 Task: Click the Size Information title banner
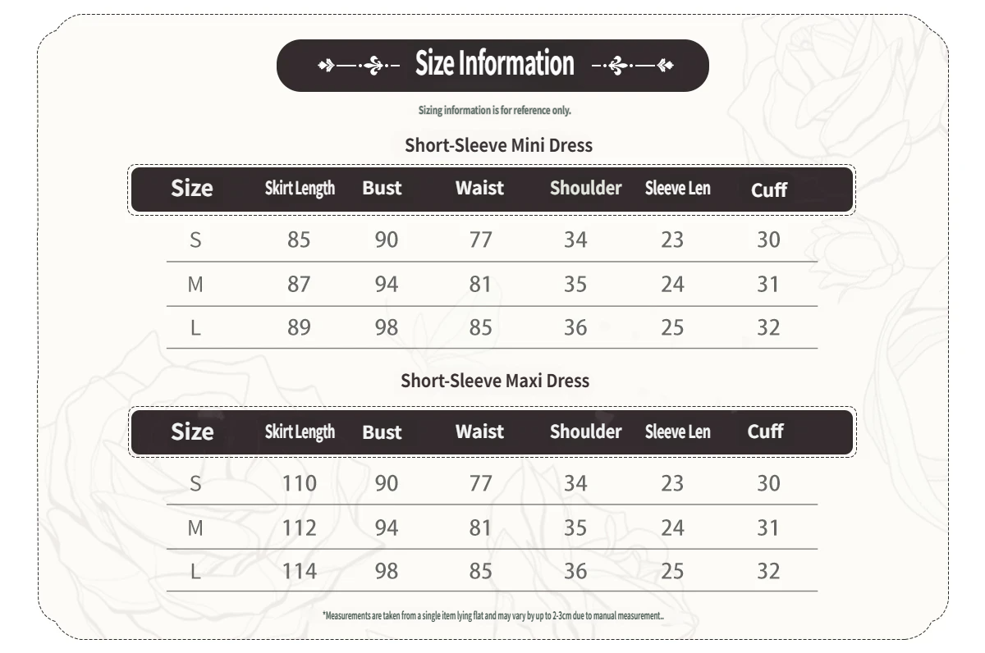coord(494,64)
